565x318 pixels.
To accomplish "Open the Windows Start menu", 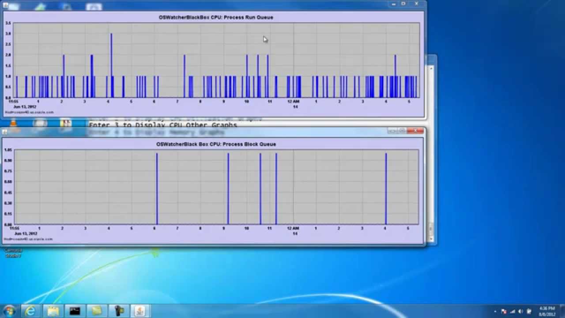I will tap(9, 311).
